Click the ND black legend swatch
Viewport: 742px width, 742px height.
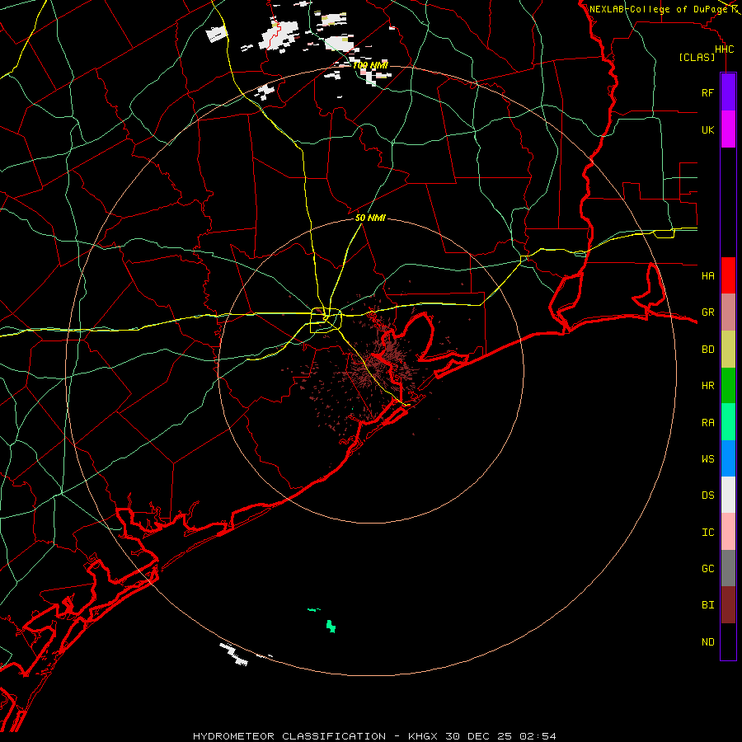click(728, 641)
